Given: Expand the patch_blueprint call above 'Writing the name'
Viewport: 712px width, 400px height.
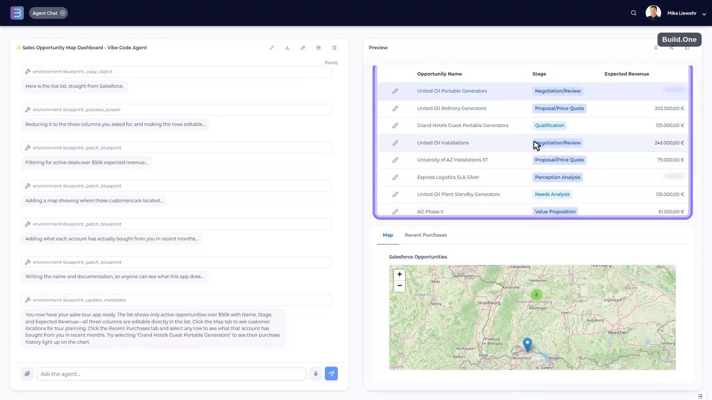Looking at the screenshot, I should click(x=177, y=262).
